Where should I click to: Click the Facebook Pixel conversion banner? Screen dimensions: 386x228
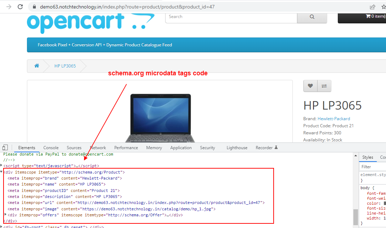105,45
